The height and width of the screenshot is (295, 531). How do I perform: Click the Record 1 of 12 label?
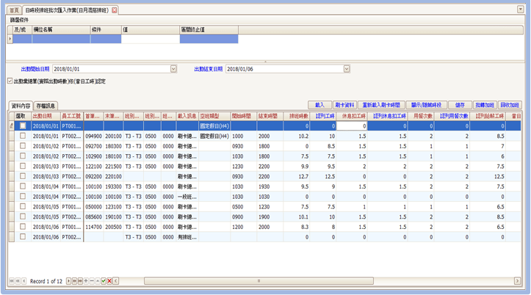point(46,281)
